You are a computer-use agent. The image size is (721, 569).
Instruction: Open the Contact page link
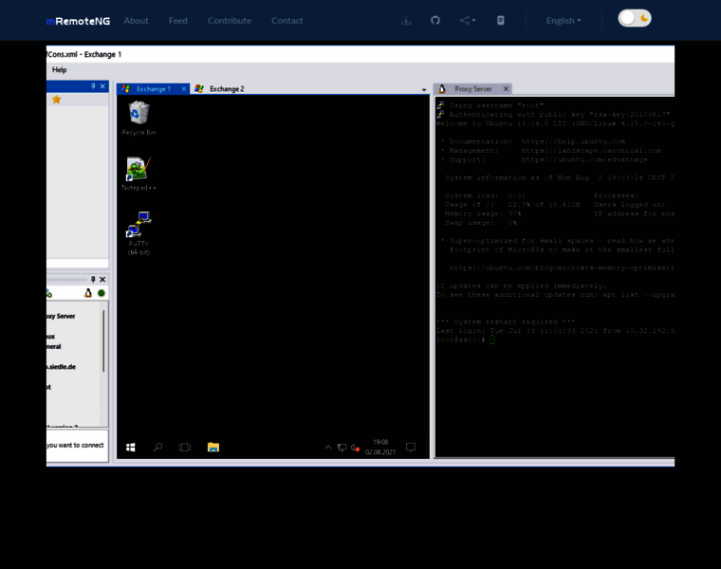[x=287, y=21]
